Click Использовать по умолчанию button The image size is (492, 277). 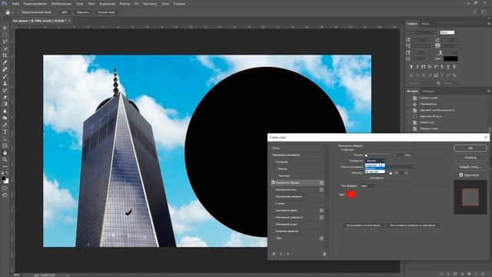pyautogui.click(x=364, y=225)
